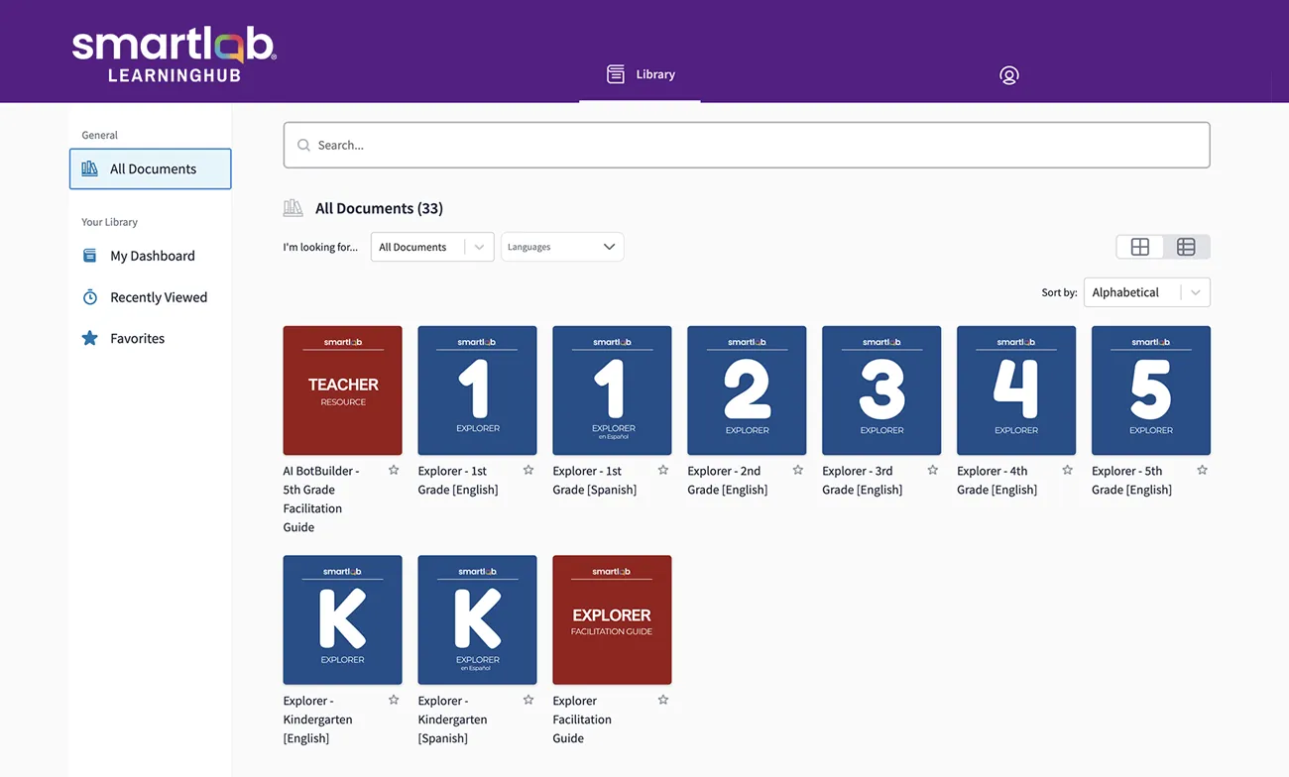Favorite Explorer - Kindergarten [English]
The image size is (1289, 777).
pyautogui.click(x=394, y=700)
